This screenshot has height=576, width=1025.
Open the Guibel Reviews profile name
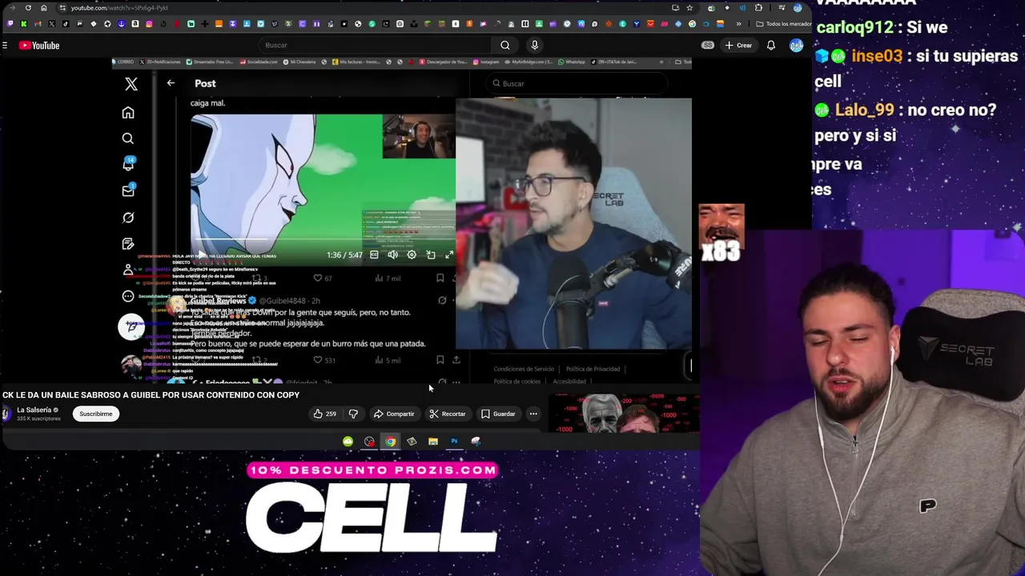point(218,301)
